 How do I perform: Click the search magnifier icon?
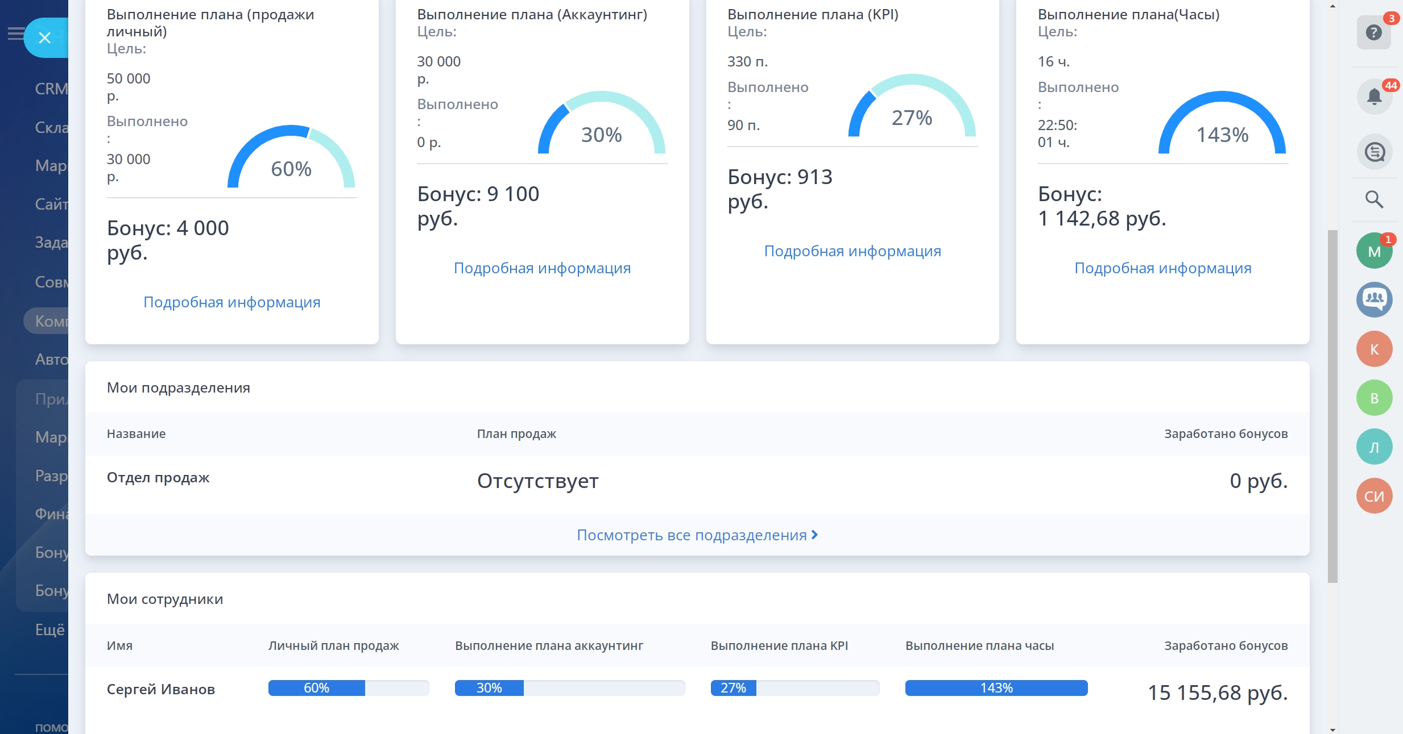(1374, 199)
